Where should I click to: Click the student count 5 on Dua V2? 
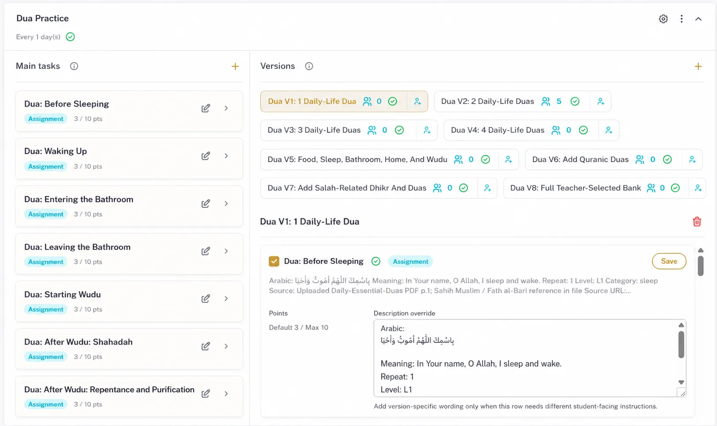[x=559, y=101]
